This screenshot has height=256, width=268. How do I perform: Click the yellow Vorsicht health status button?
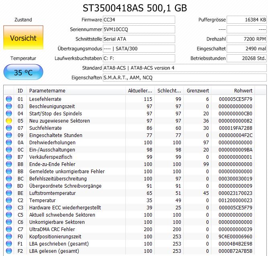(23, 38)
